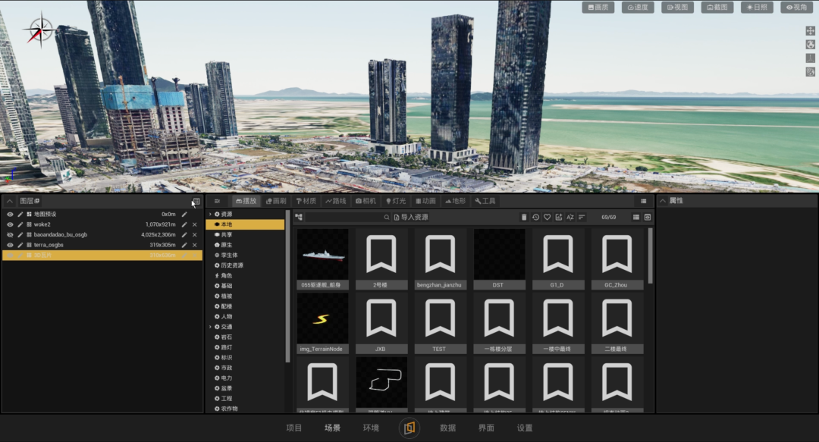This screenshot has width=819, height=442.
Task: Open the 地形 terrain tab
Action: pos(456,201)
